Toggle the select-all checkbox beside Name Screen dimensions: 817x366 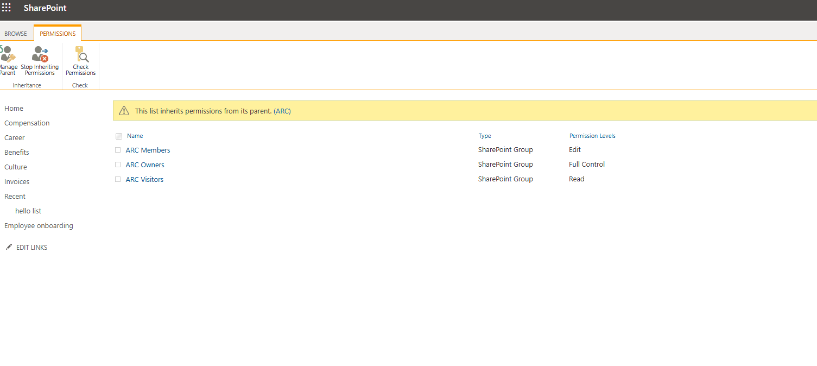[x=119, y=136]
